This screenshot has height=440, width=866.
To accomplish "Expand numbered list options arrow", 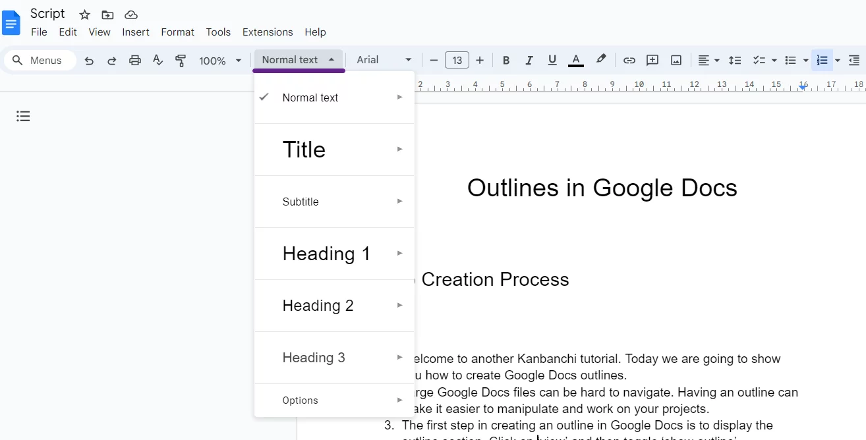I will (x=838, y=61).
